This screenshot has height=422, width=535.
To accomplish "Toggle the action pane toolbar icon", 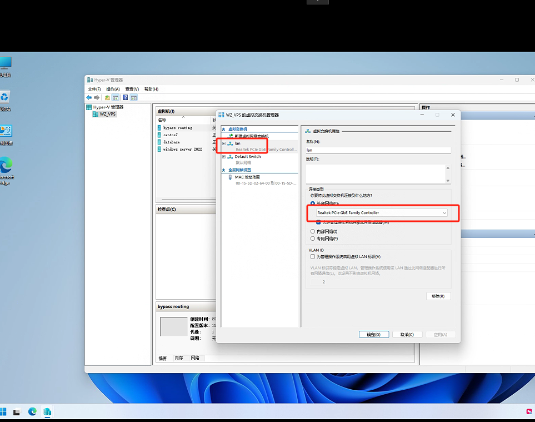I will (x=134, y=98).
